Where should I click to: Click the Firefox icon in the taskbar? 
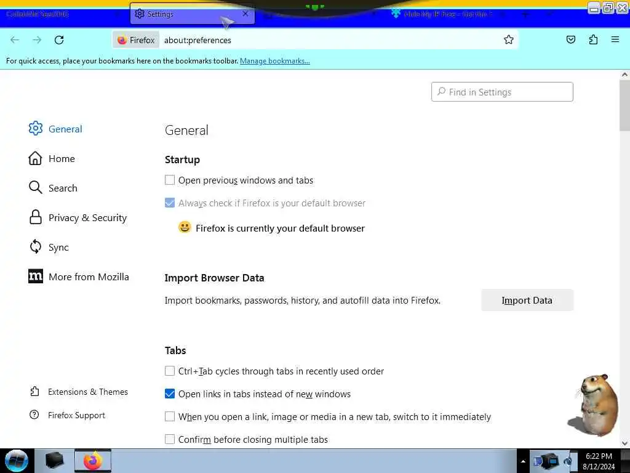(93, 461)
